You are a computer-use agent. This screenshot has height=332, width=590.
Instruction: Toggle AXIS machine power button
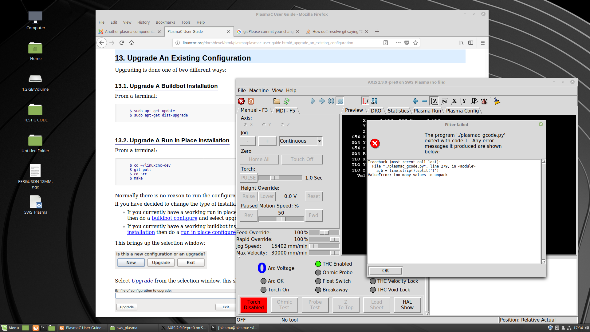(251, 101)
